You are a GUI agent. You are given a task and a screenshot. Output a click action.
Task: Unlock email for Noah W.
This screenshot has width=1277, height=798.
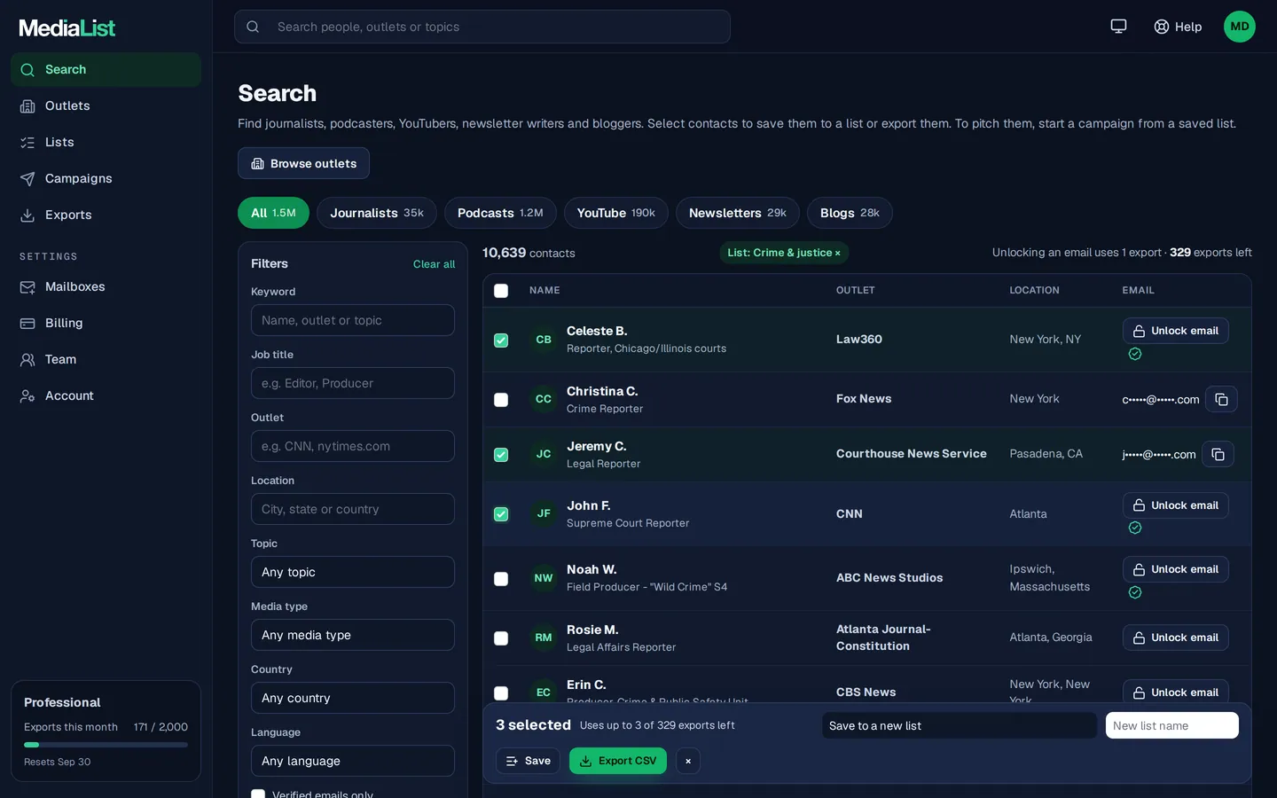click(1175, 569)
